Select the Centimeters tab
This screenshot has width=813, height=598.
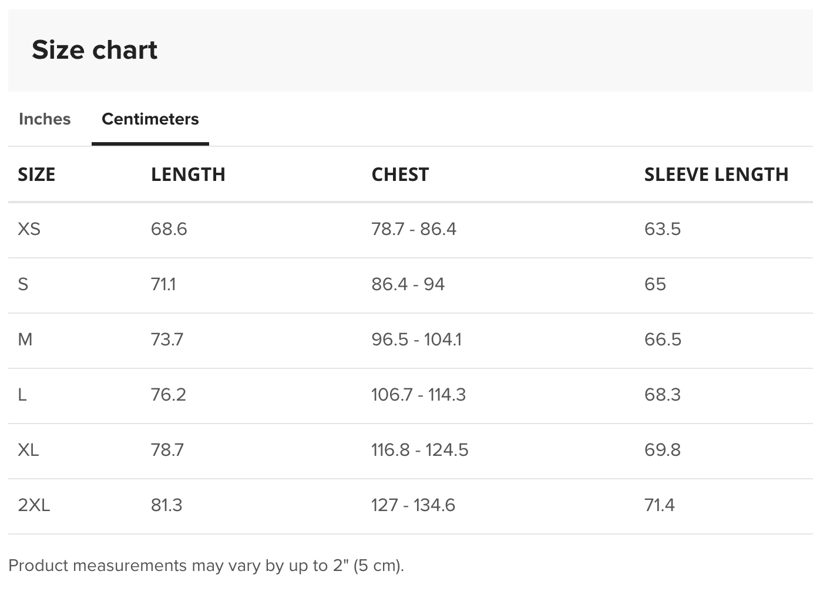coord(150,119)
